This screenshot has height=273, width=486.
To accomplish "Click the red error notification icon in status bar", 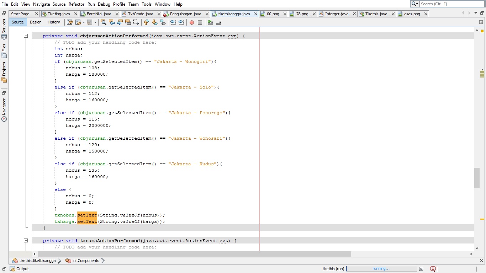I will point(433,269).
